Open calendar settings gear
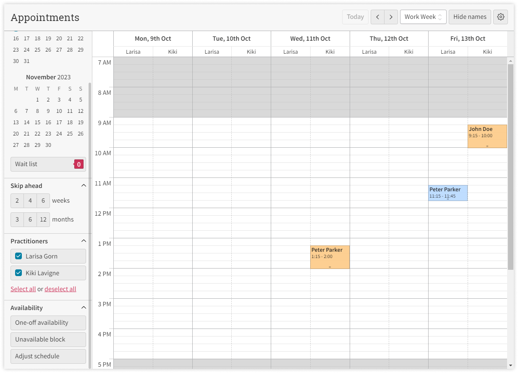The image size is (518, 373). pyautogui.click(x=500, y=17)
